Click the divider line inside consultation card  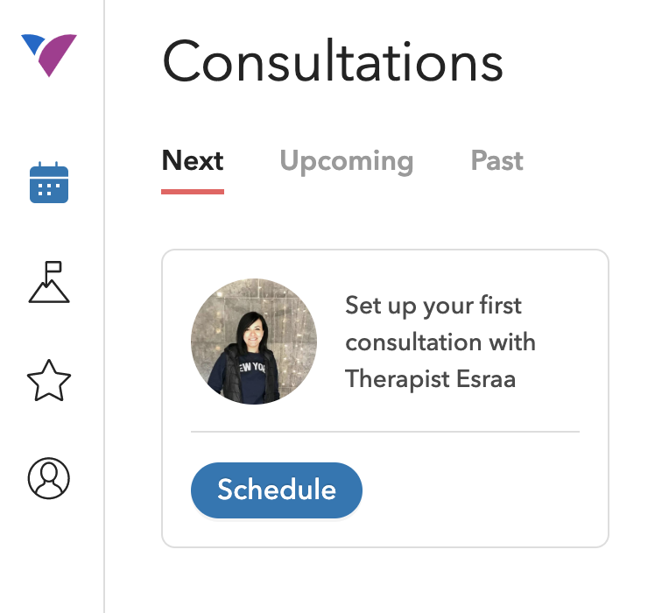[x=385, y=432]
